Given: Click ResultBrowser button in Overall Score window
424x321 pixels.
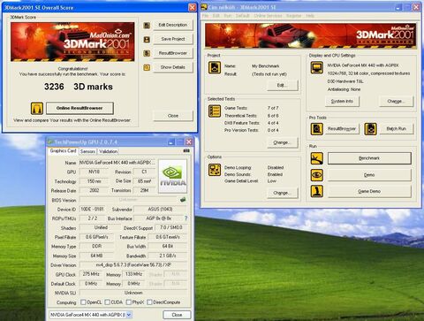Looking at the screenshot, I should pos(173,53).
